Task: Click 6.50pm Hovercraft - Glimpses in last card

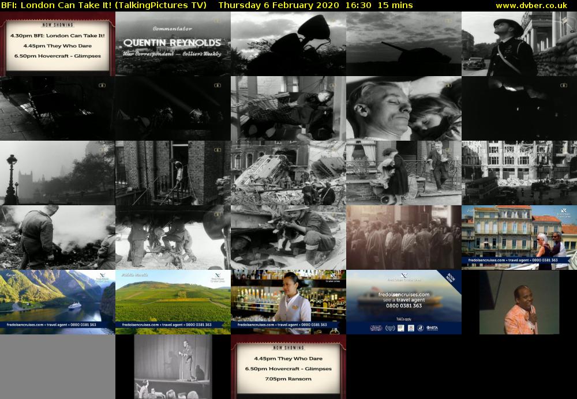Action: (x=288, y=369)
